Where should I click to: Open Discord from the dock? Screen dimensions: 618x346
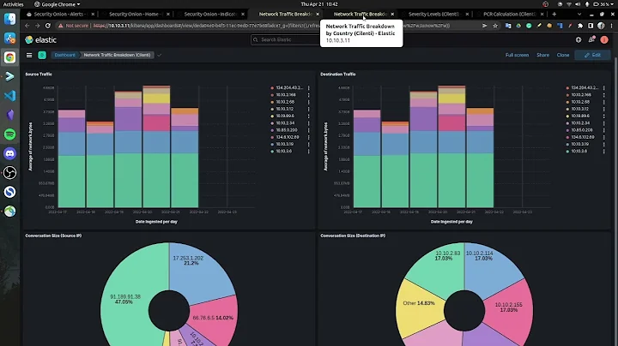point(9,153)
